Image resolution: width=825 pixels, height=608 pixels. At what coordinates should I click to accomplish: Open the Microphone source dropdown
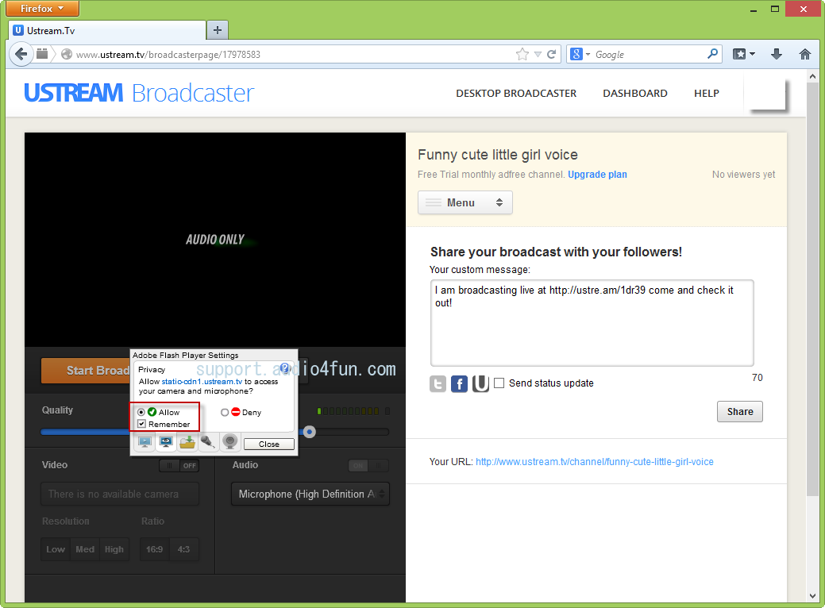310,494
